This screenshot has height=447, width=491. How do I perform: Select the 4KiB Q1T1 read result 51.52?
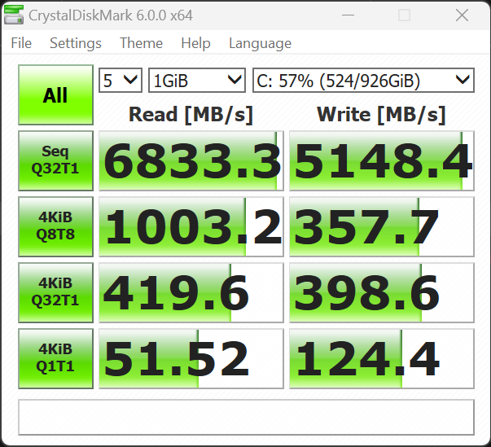tap(191, 359)
